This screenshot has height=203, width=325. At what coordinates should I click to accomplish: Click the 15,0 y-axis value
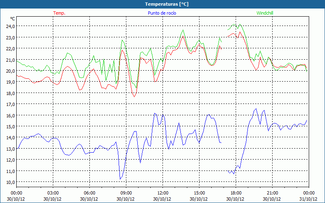point(11,127)
